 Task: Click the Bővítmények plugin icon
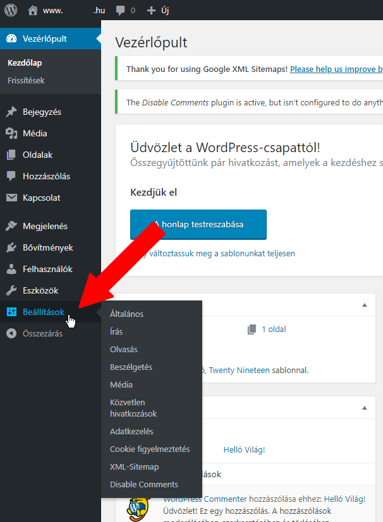pyautogui.click(x=11, y=247)
